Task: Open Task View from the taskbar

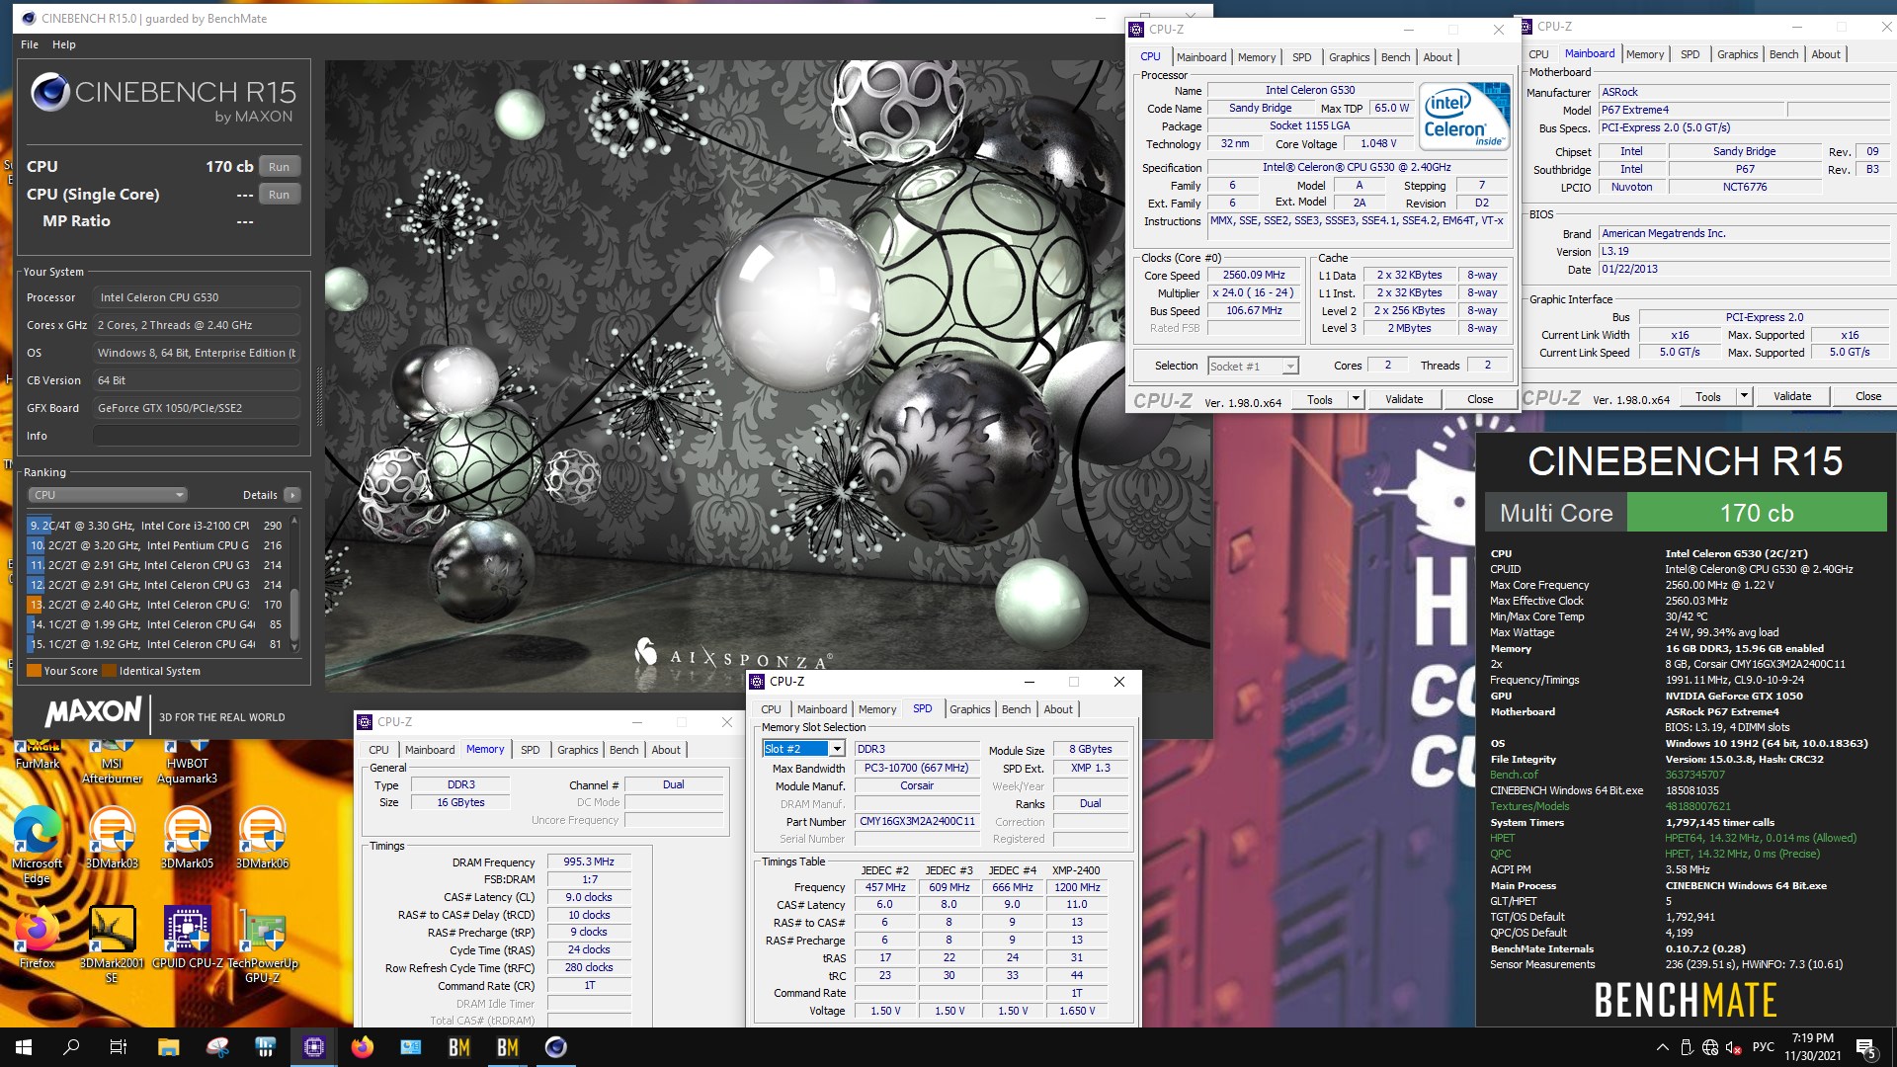Action: [x=118, y=1047]
